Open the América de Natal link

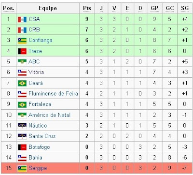49,115
